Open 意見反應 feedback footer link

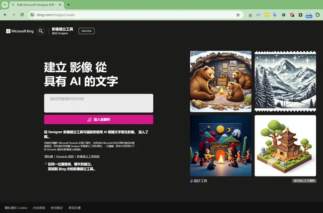[75, 208]
